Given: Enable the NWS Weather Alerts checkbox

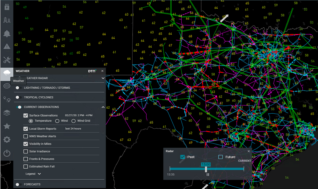Looking at the screenshot, I should (26, 136).
